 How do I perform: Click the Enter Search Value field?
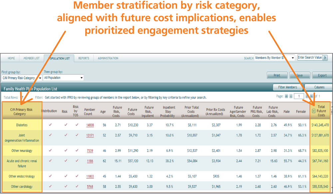coord(310,58)
